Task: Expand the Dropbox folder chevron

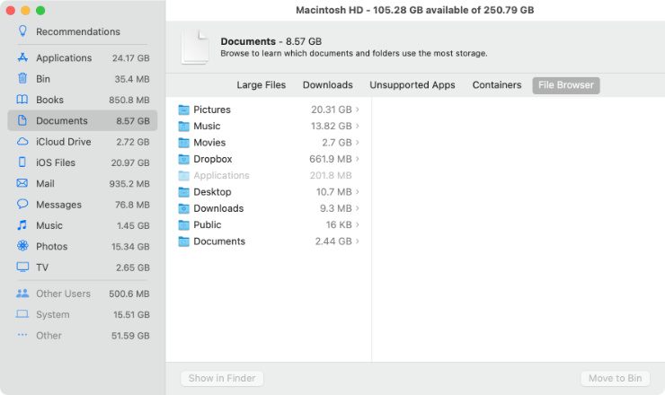Action: tap(358, 159)
